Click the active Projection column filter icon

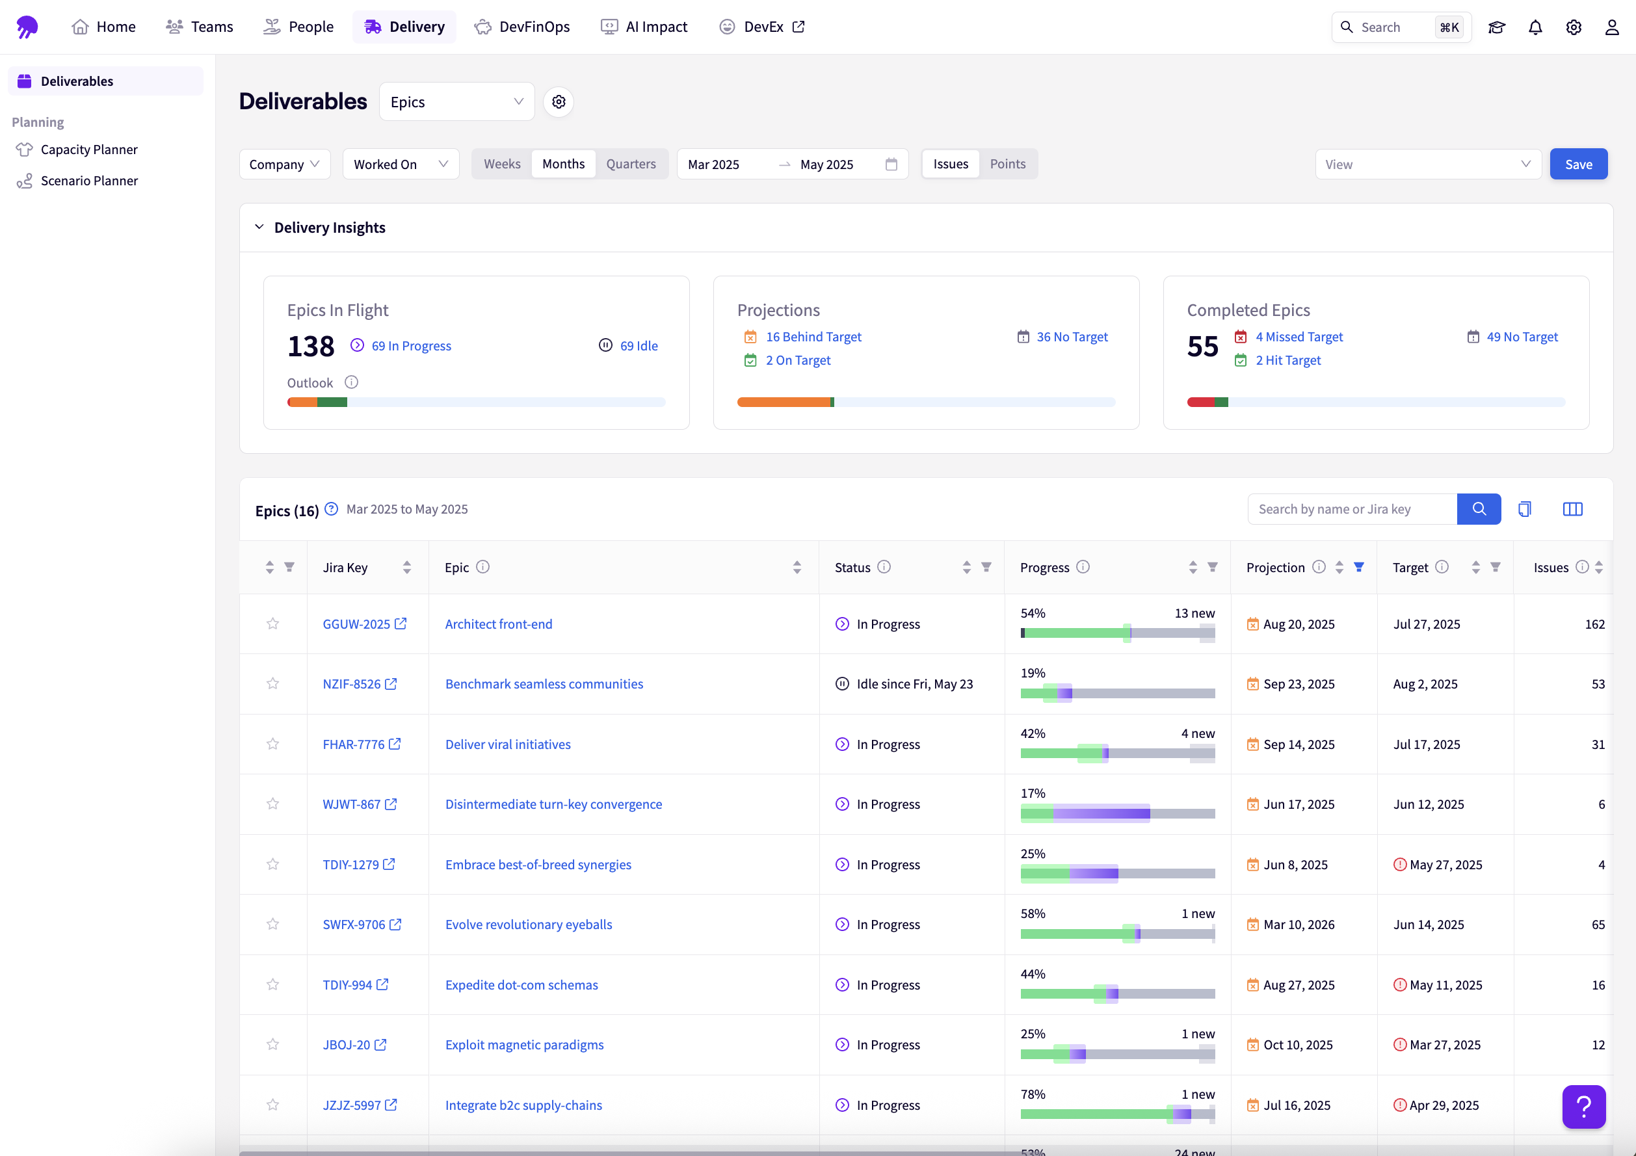[x=1359, y=567]
